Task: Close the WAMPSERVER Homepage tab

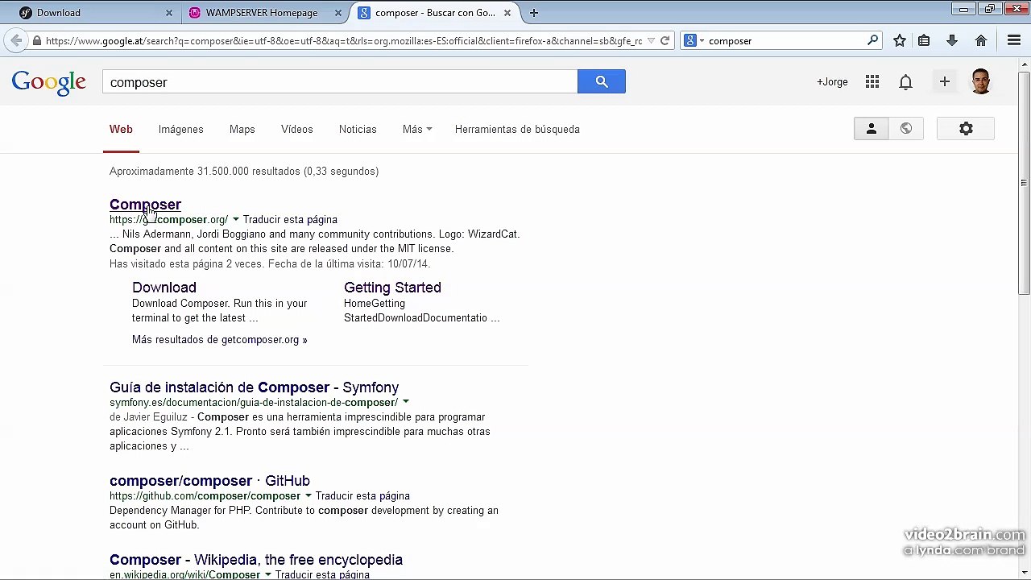Action: click(x=338, y=13)
